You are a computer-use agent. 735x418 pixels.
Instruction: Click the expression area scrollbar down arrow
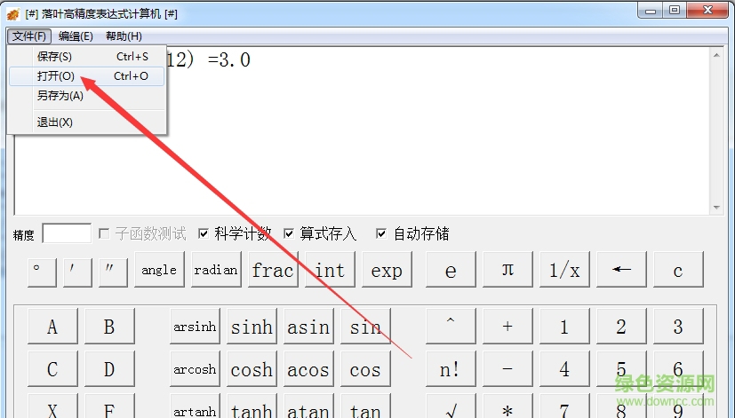pos(716,208)
